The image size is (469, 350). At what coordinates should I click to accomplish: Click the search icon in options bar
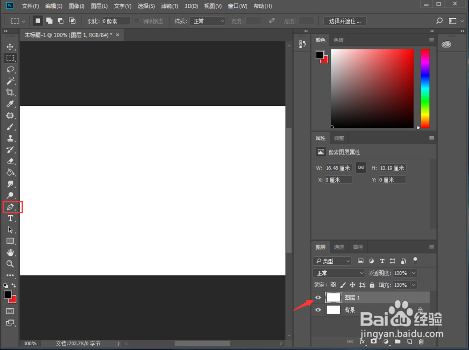coord(439,21)
